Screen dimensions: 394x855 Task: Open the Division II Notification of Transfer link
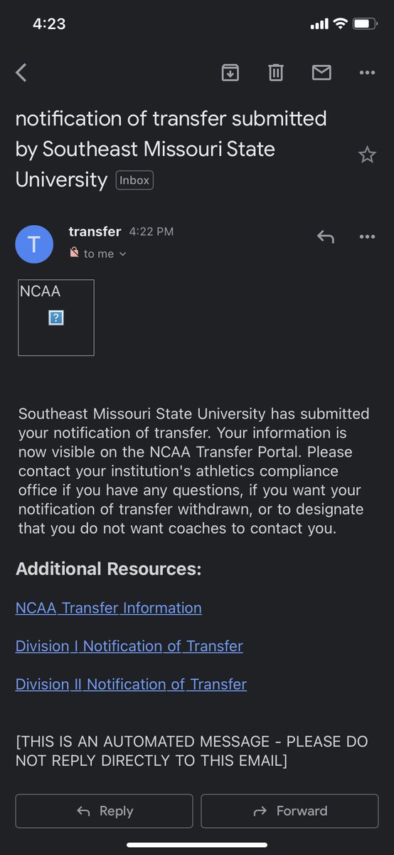click(x=132, y=685)
